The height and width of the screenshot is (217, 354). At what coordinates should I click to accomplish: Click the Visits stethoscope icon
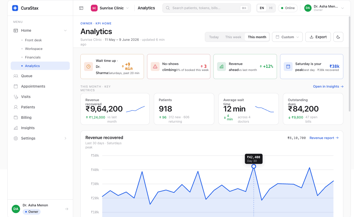tap(16, 97)
